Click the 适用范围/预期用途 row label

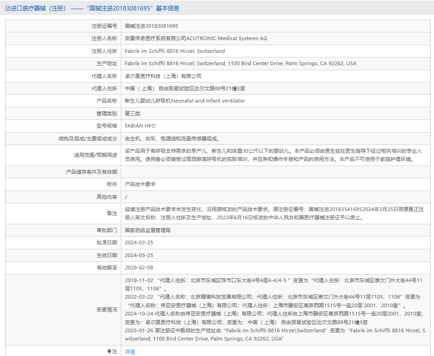95,155
